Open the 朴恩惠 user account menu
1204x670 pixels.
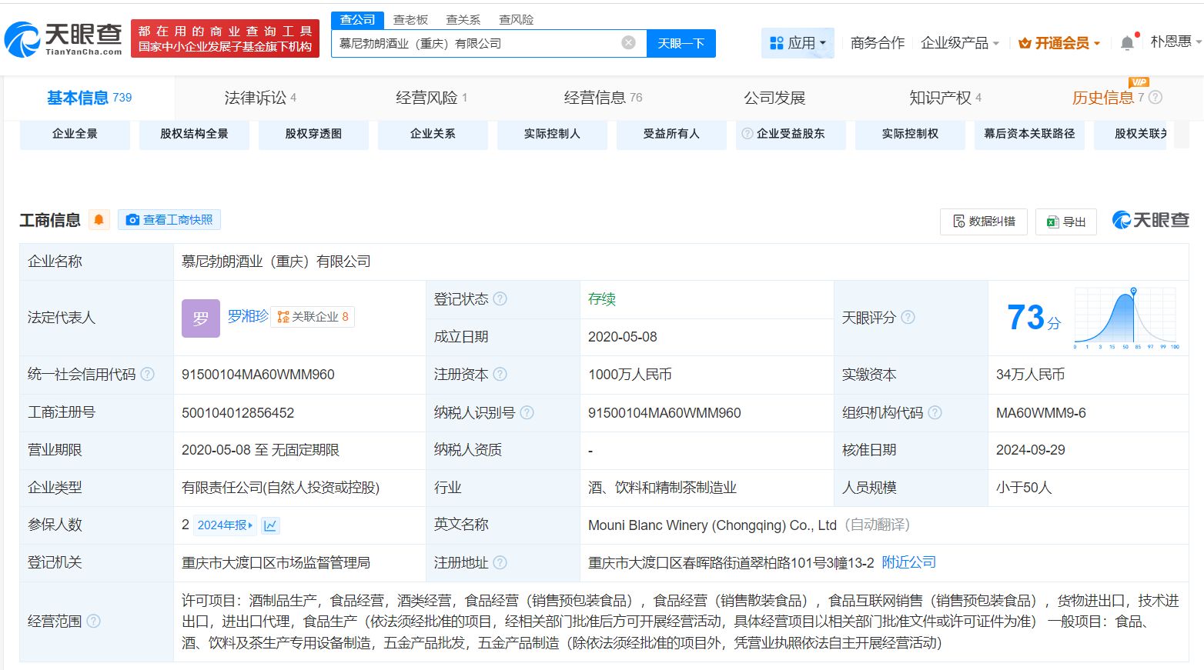pyautogui.click(x=1176, y=42)
